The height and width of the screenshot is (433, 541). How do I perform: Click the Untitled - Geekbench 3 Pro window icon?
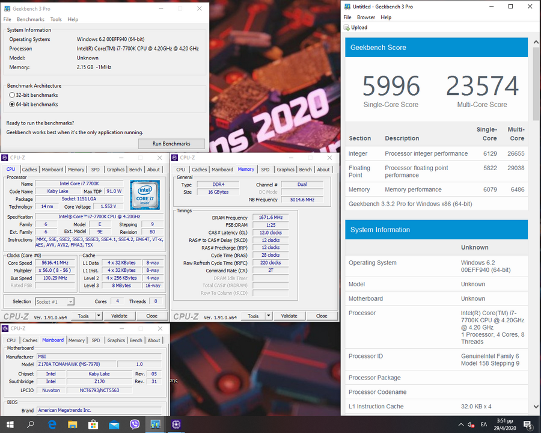[x=347, y=7]
